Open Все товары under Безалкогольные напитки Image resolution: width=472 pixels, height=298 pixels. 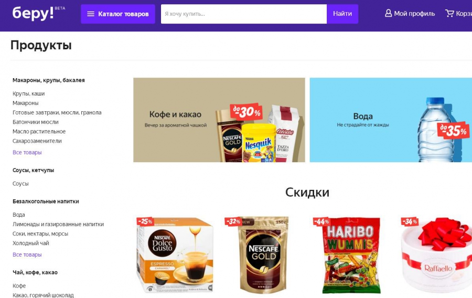click(27, 254)
